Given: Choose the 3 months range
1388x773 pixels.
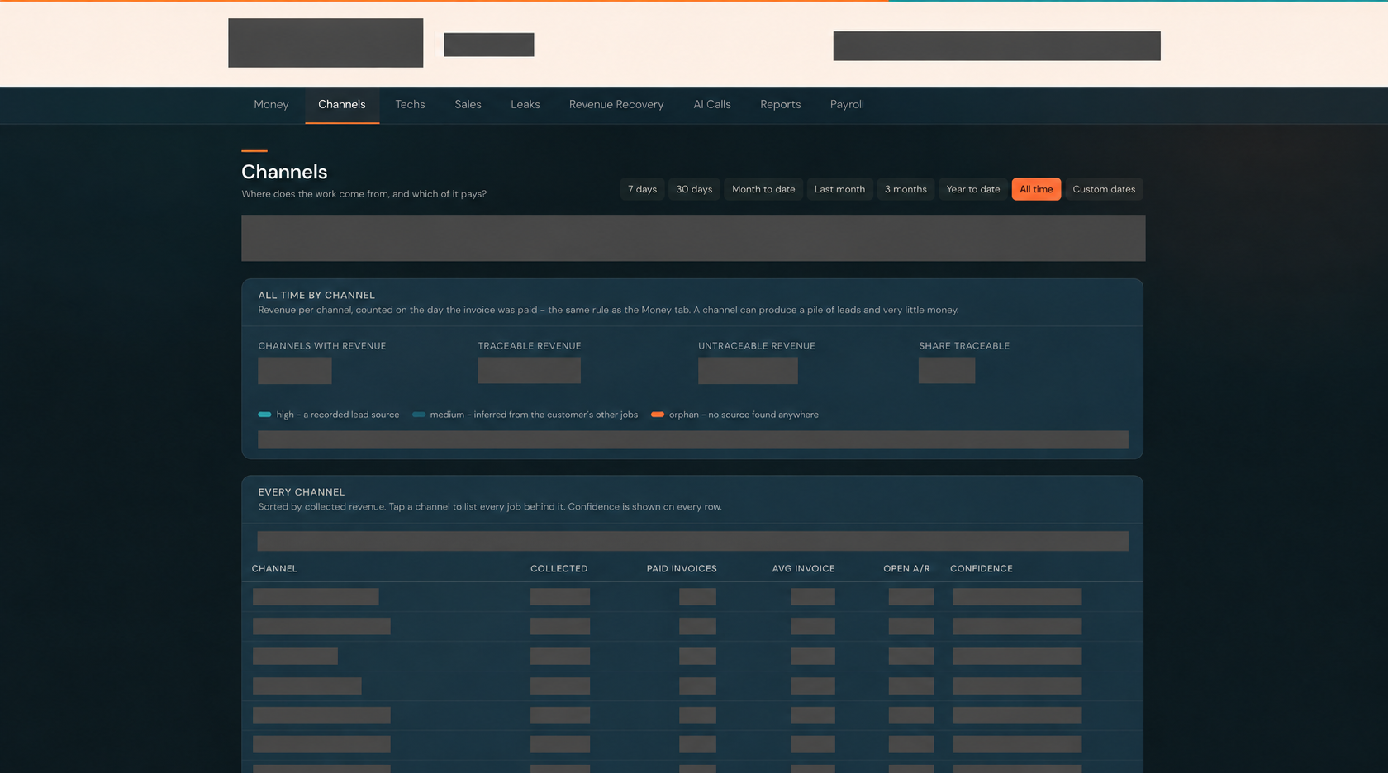Looking at the screenshot, I should pyautogui.click(x=906, y=189).
